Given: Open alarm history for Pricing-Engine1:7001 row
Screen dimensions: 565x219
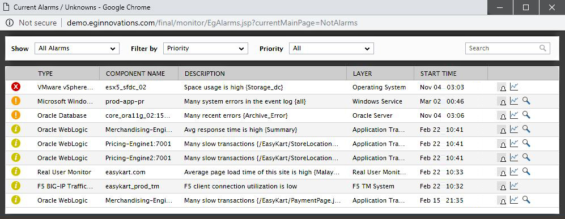Looking at the screenshot, I should pos(502,144).
